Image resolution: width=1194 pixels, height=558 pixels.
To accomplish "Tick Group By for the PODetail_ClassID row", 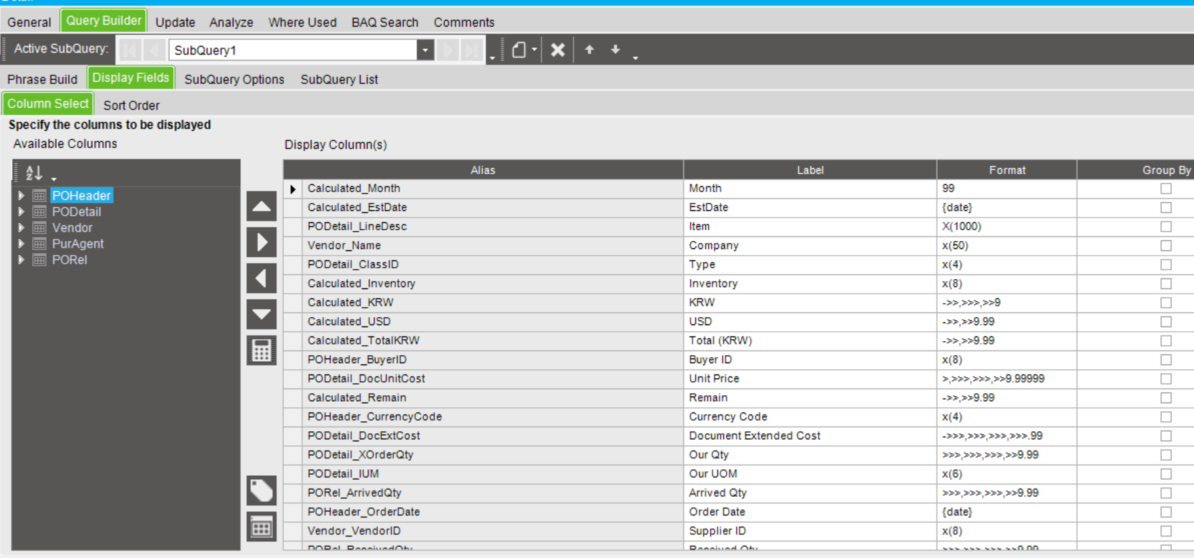I will click(1166, 265).
